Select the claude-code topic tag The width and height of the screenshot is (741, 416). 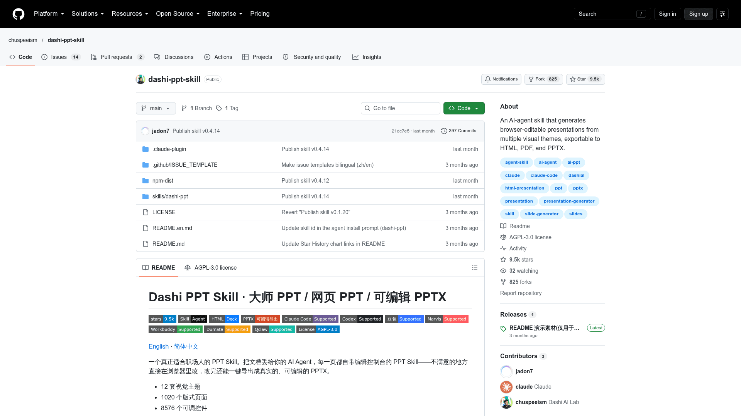(x=544, y=175)
